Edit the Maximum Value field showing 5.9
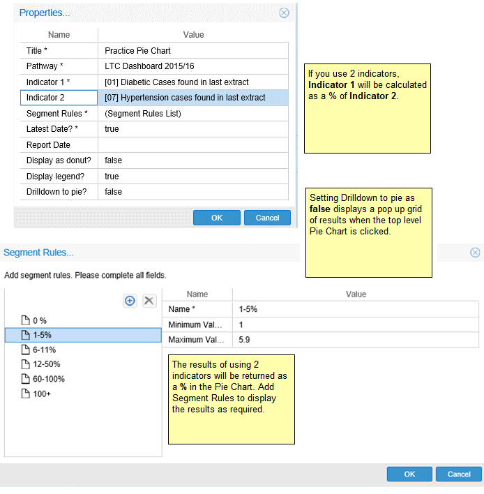484x494 pixels. point(355,340)
